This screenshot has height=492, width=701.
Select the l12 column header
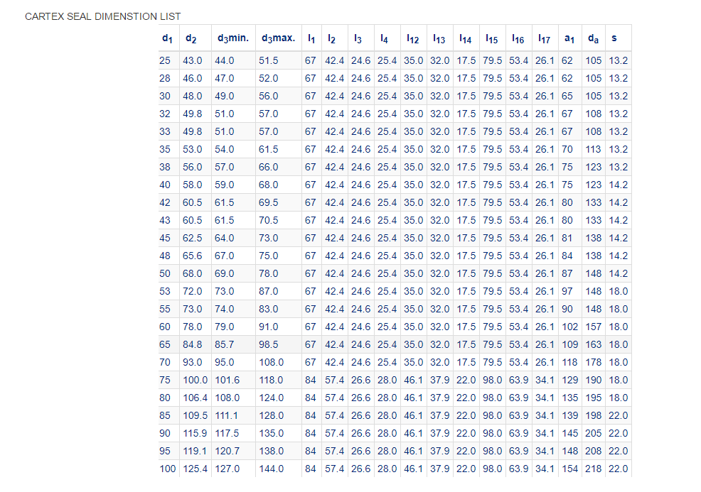point(412,39)
